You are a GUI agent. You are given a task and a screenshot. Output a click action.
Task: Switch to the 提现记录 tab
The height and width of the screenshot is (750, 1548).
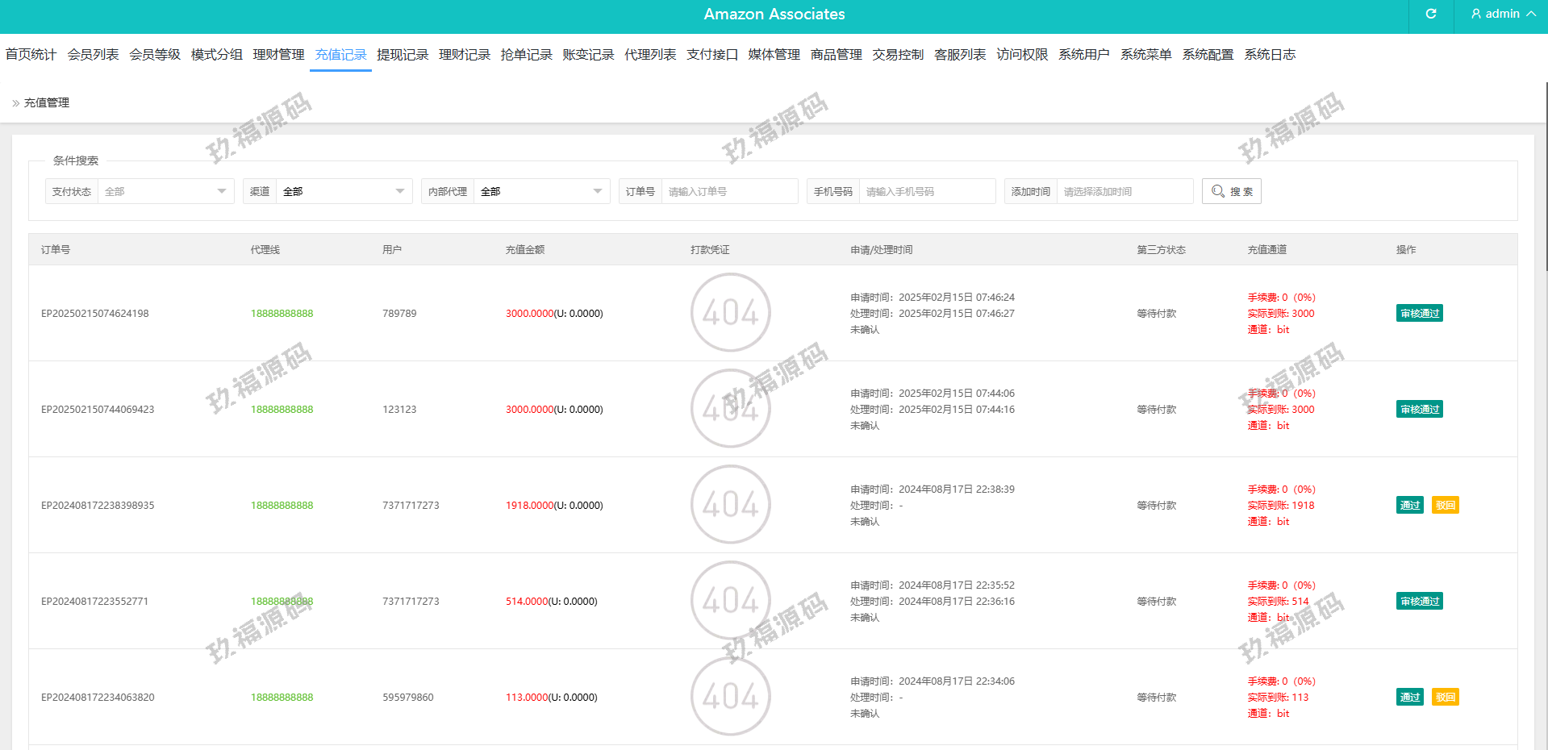click(x=403, y=55)
